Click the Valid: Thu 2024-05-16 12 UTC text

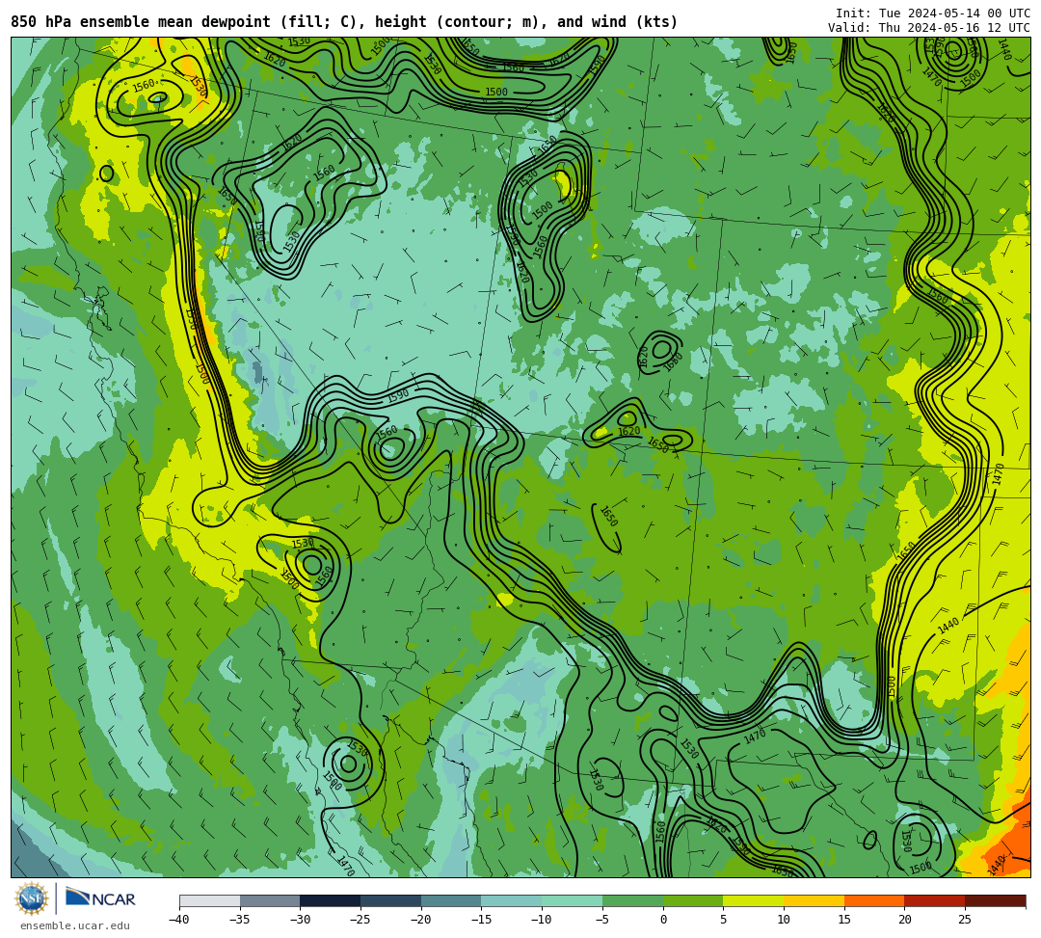pos(929,28)
